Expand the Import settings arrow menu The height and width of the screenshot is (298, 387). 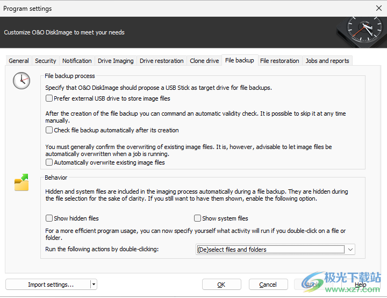pyautogui.click(x=94, y=285)
